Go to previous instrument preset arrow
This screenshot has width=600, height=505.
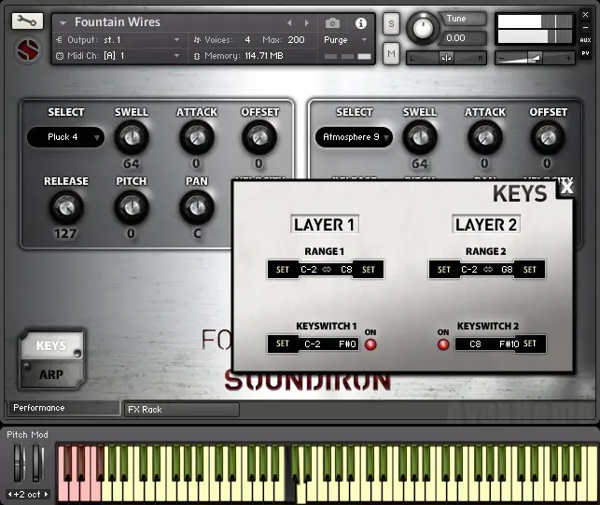pos(289,23)
